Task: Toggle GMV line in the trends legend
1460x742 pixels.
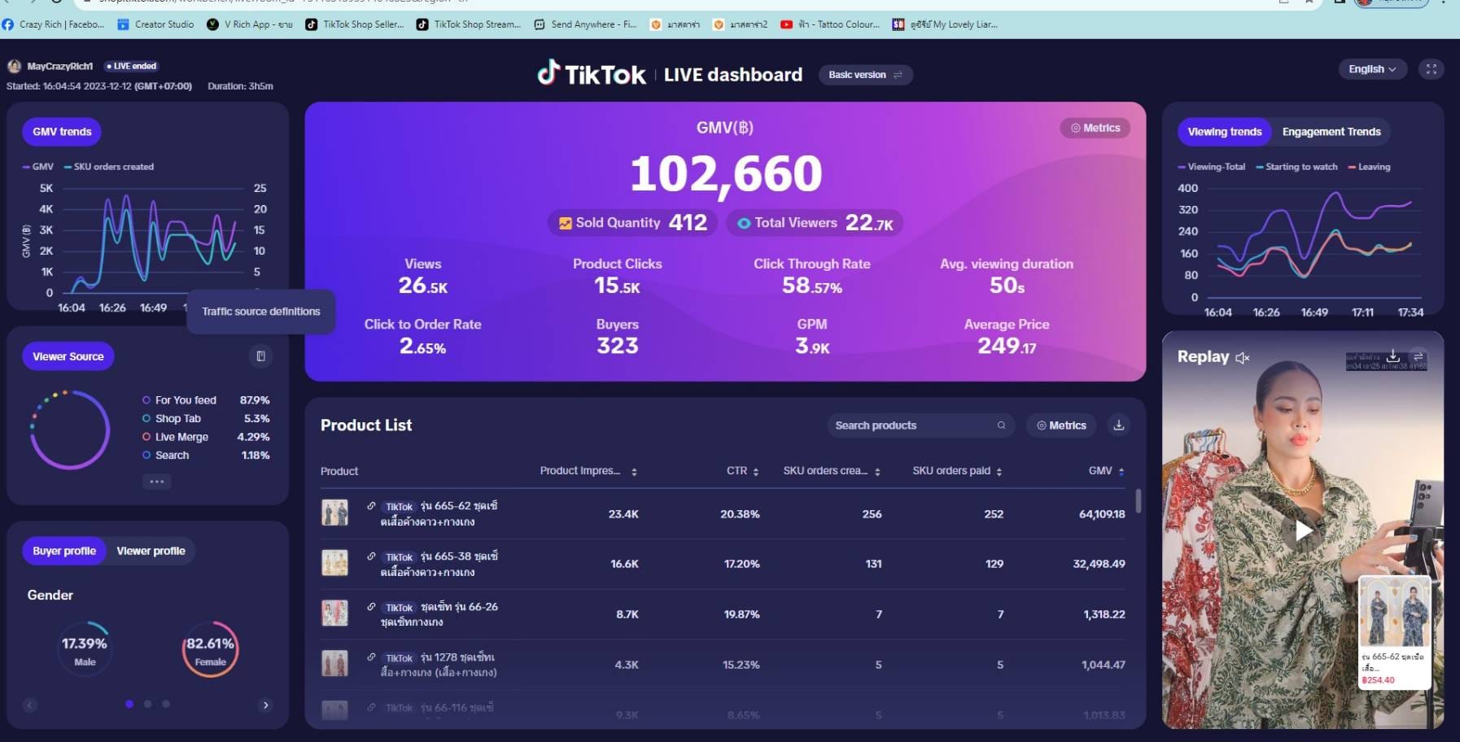Action: click(x=38, y=167)
